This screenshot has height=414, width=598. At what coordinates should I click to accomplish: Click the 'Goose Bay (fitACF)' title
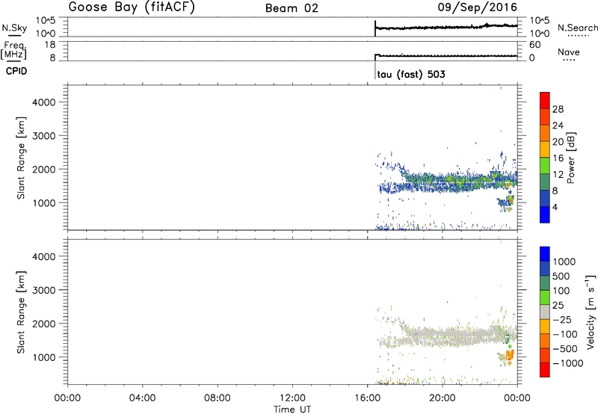pos(132,7)
